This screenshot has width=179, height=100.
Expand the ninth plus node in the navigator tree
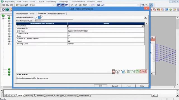9,41
